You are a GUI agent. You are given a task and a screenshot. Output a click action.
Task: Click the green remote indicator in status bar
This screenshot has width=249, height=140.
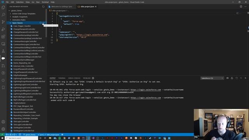(x=2, y=135)
